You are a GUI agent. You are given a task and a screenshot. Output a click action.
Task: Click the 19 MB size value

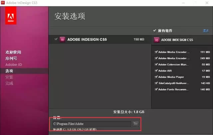206,77
